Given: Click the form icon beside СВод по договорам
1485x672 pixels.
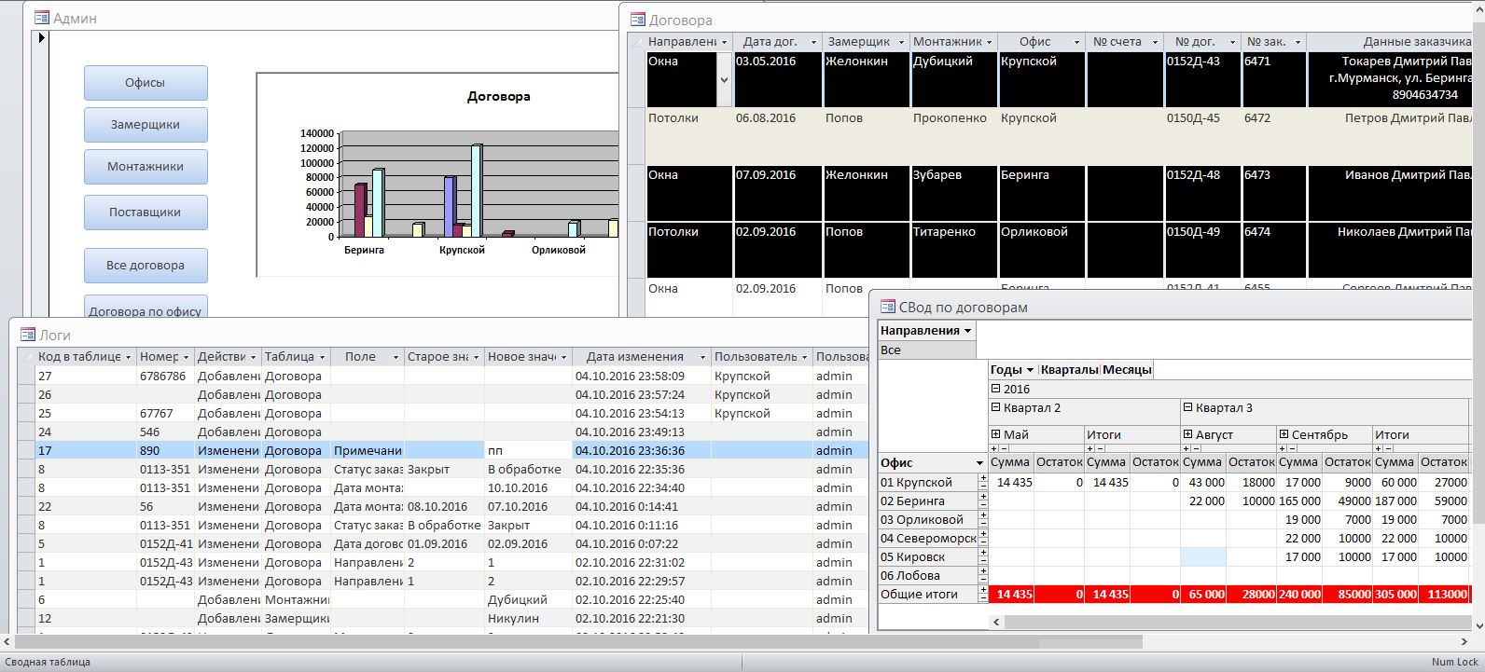Looking at the screenshot, I should (887, 307).
